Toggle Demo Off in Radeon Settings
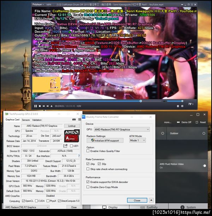Screen dimensions: 212x216 coord(184,122)
